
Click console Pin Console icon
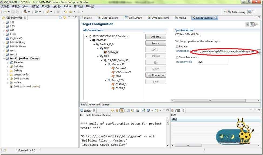pos(144,111)
